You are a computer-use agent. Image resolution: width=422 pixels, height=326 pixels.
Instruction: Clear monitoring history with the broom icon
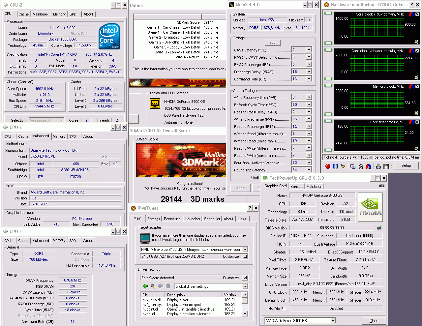tap(343, 166)
